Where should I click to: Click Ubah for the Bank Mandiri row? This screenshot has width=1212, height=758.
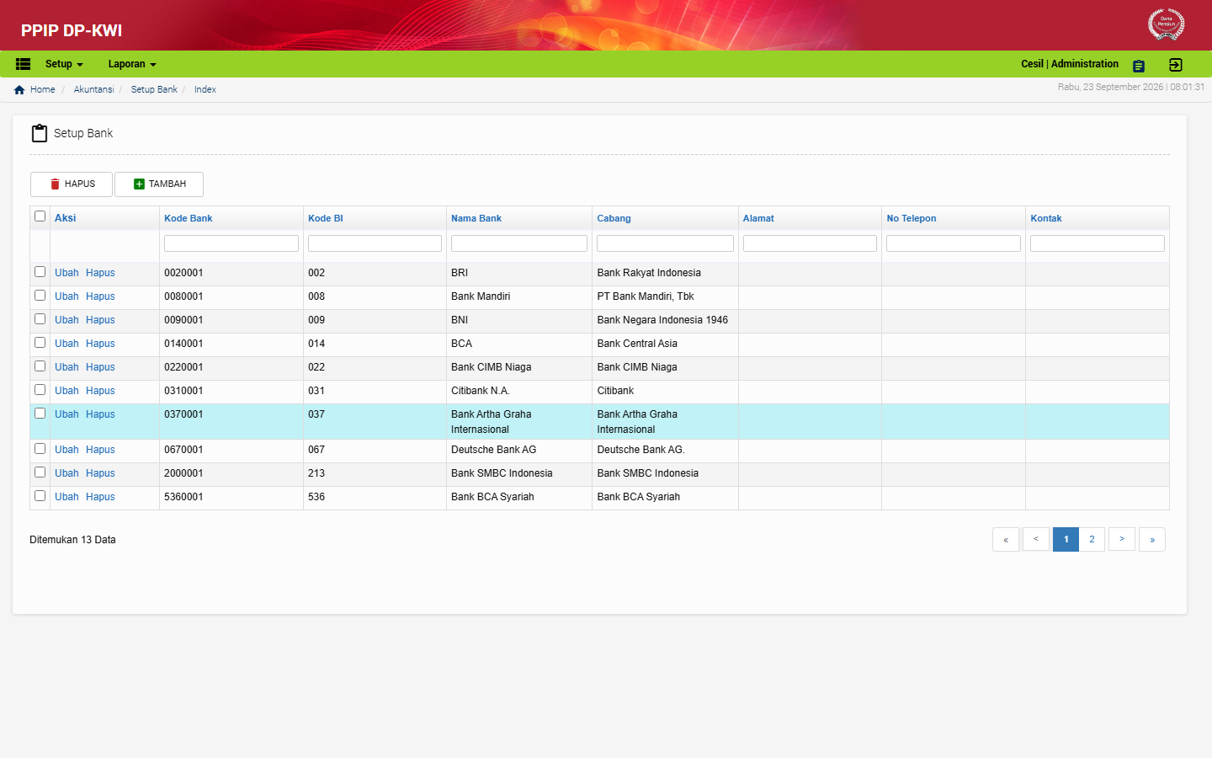pyautogui.click(x=66, y=296)
